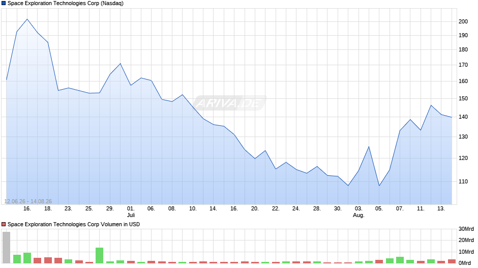Viewport: 478px width, 268px height.
Task: Click the red legend square beside Volumen title
Action: pyautogui.click(x=4, y=224)
